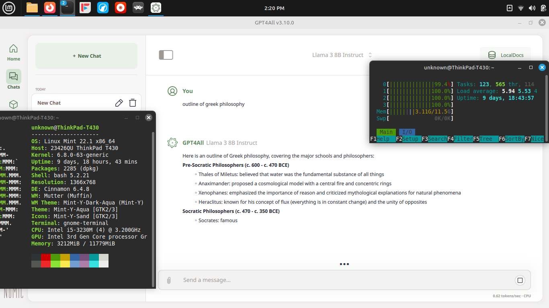Open the red screen recorder panel icon
This screenshot has height=308, width=549.
tap(121, 8)
